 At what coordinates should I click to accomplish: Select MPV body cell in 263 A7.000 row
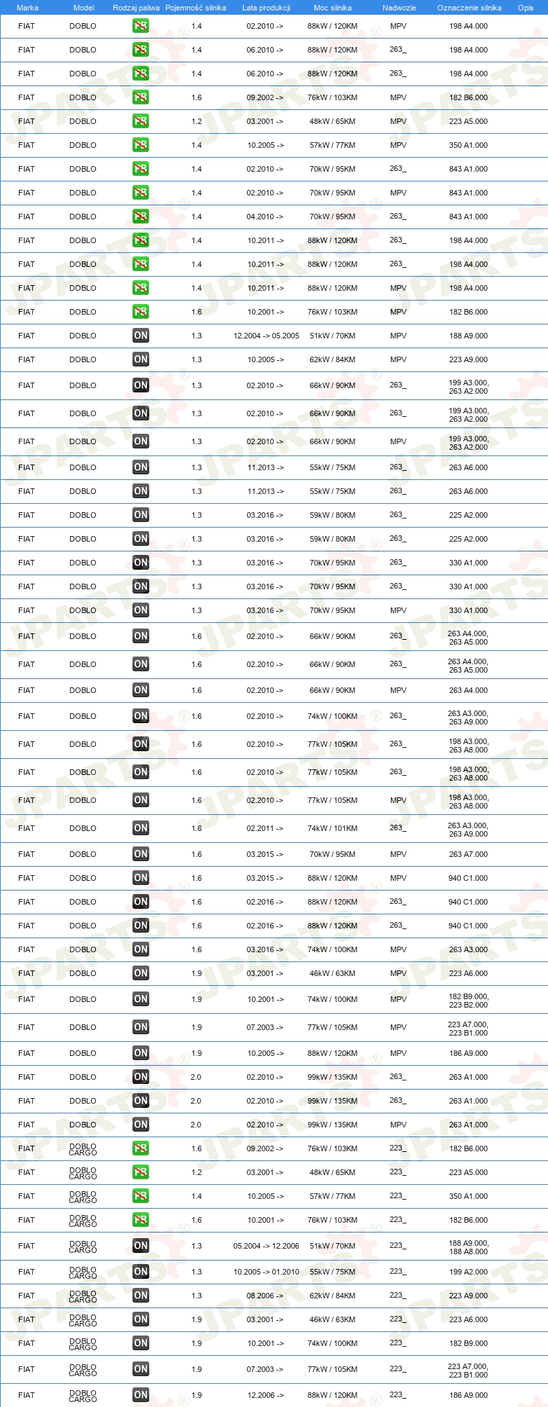coord(398,854)
